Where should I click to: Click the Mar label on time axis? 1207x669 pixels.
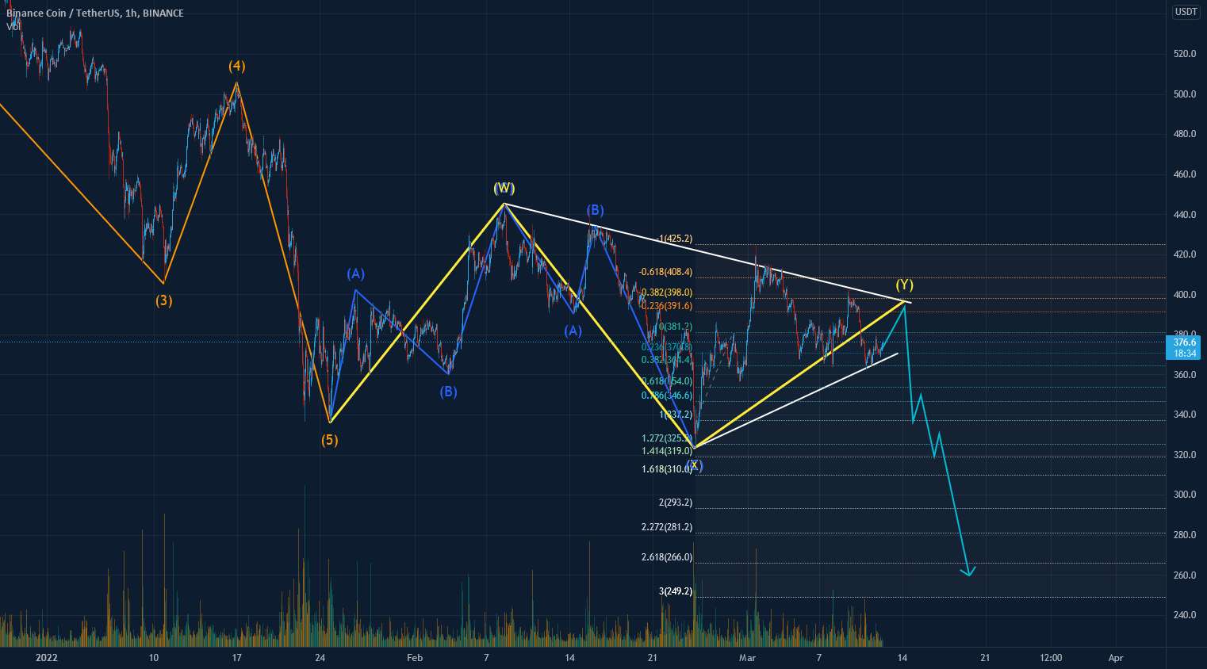pyautogui.click(x=747, y=658)
